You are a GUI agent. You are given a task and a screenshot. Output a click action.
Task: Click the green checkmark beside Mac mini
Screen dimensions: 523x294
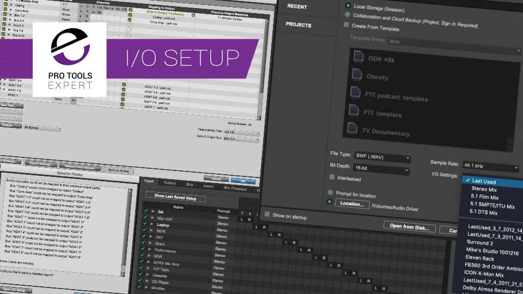(x=145, y=217)
